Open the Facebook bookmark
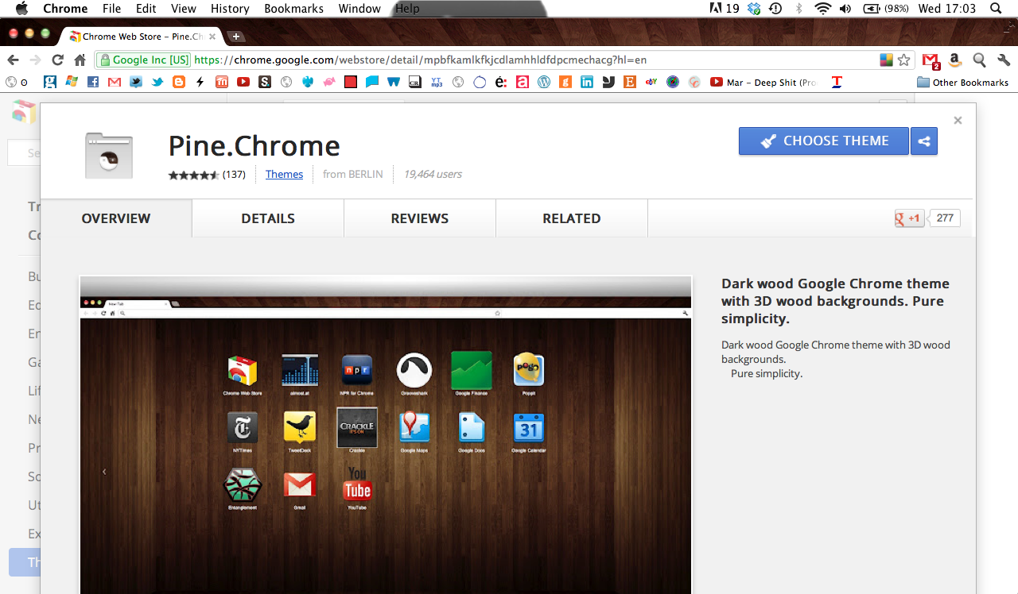The width and height of the screenshot is (1018, 594). point(93,82)
